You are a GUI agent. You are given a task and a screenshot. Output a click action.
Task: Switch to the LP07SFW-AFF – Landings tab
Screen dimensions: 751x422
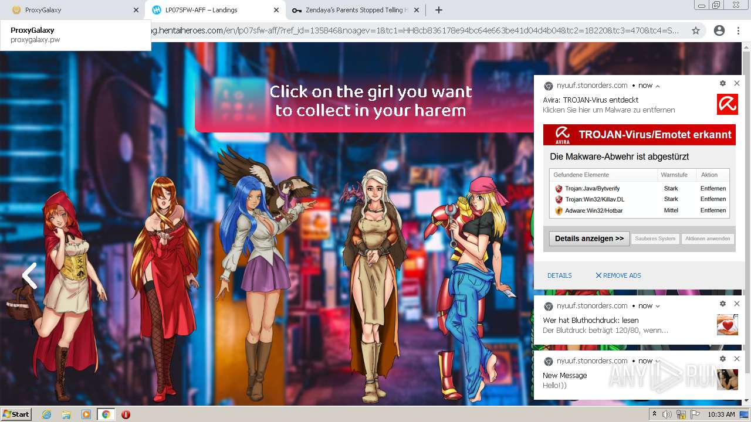215,10
